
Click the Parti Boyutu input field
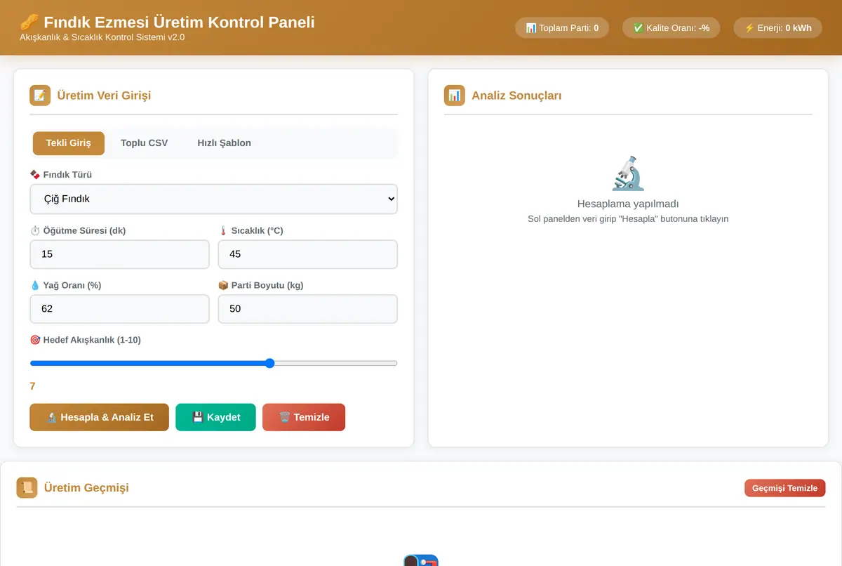pos(308,309)
